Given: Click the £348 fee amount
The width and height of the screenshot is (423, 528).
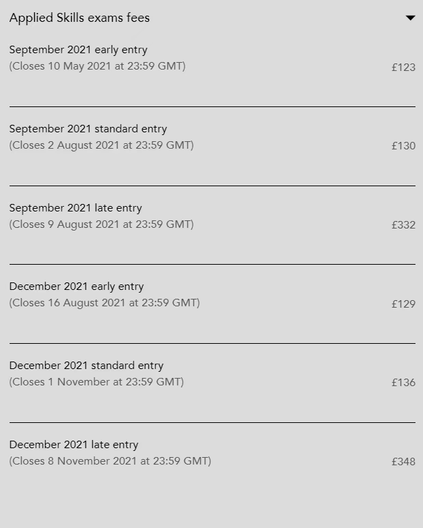Looking at the screenshot, I should pyautogui.click(x=403, y=462).
